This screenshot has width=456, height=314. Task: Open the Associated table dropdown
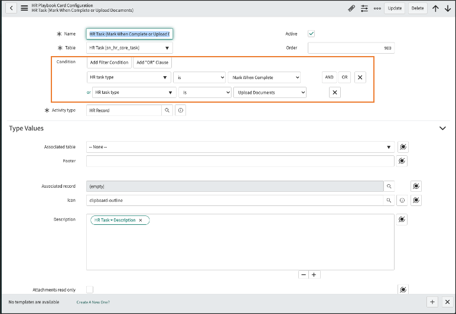[240, 147]
